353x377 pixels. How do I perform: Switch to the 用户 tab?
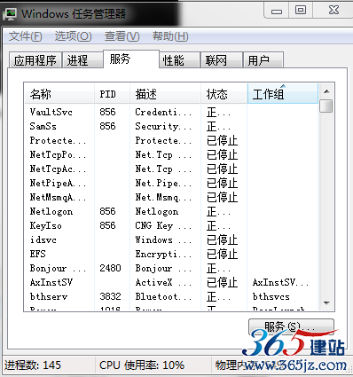click(263, 60)
